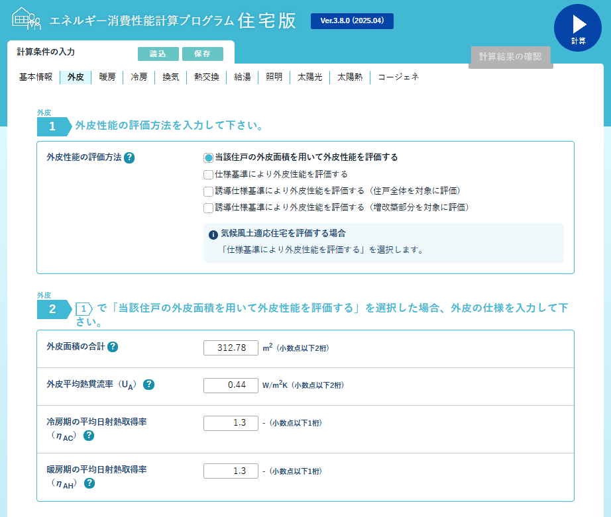Screen dimensions: 611x517
Task: Open help icon for 外皮面積の合計
Action: tap(113, 347)
